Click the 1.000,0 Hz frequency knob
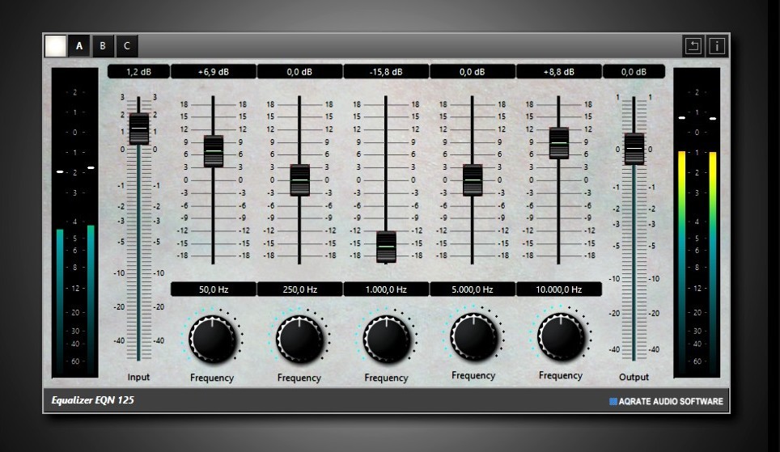The height and width of the screenshot is (452, 780). [387, 338]
